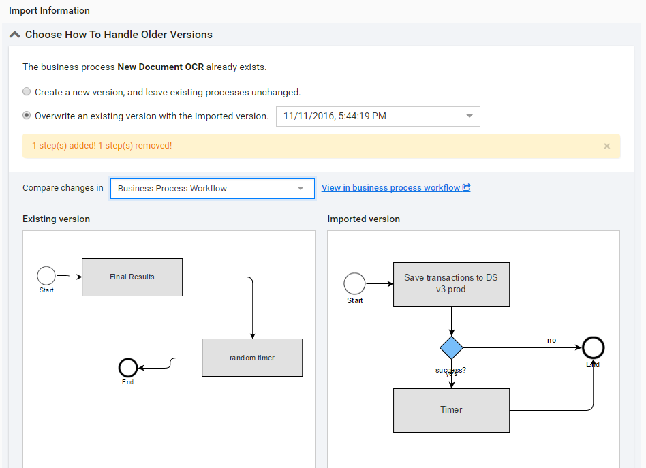Click the End node in Existing version

[x=128, y=367]
